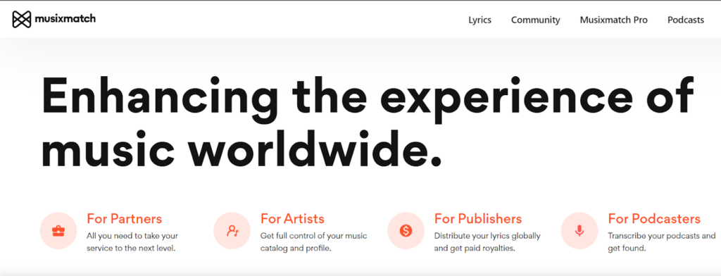Click the word 'worldwide.' in the headline
Screen dimensions: 721x276
click(x=313, y=148)
